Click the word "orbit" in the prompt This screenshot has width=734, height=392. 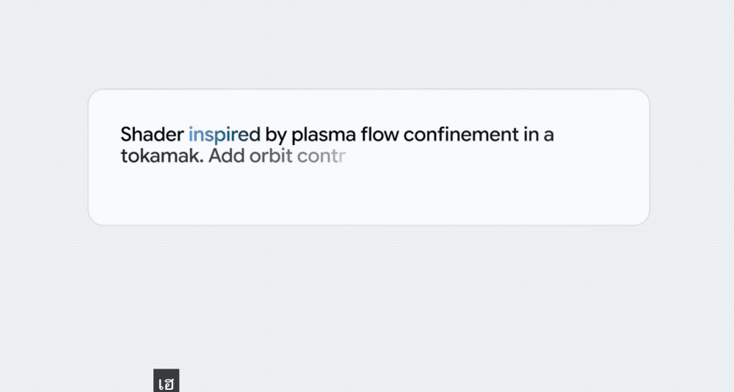(271, 156)
